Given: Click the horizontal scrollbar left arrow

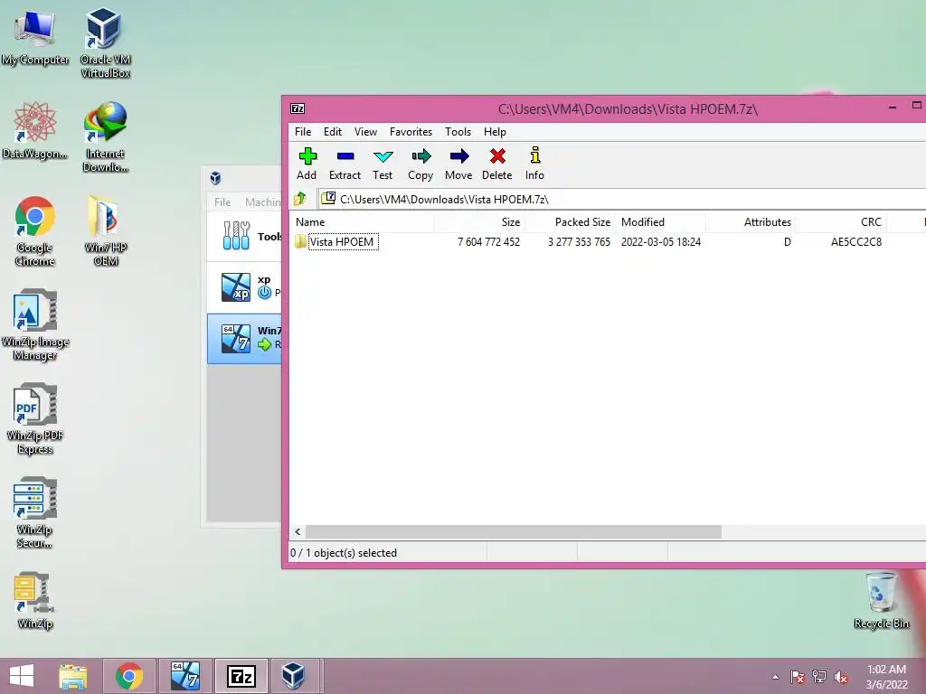Looking at the screenshot, I should 298,531.
